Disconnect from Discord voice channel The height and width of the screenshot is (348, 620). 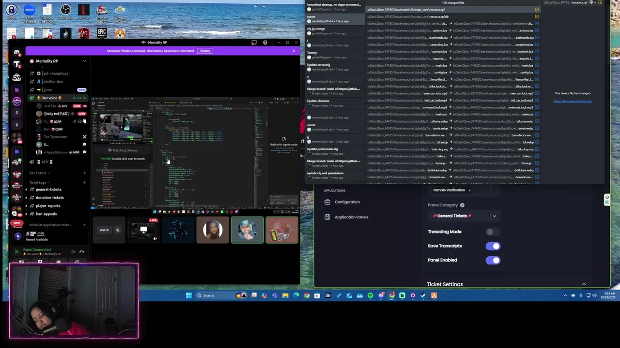(81, 251)
